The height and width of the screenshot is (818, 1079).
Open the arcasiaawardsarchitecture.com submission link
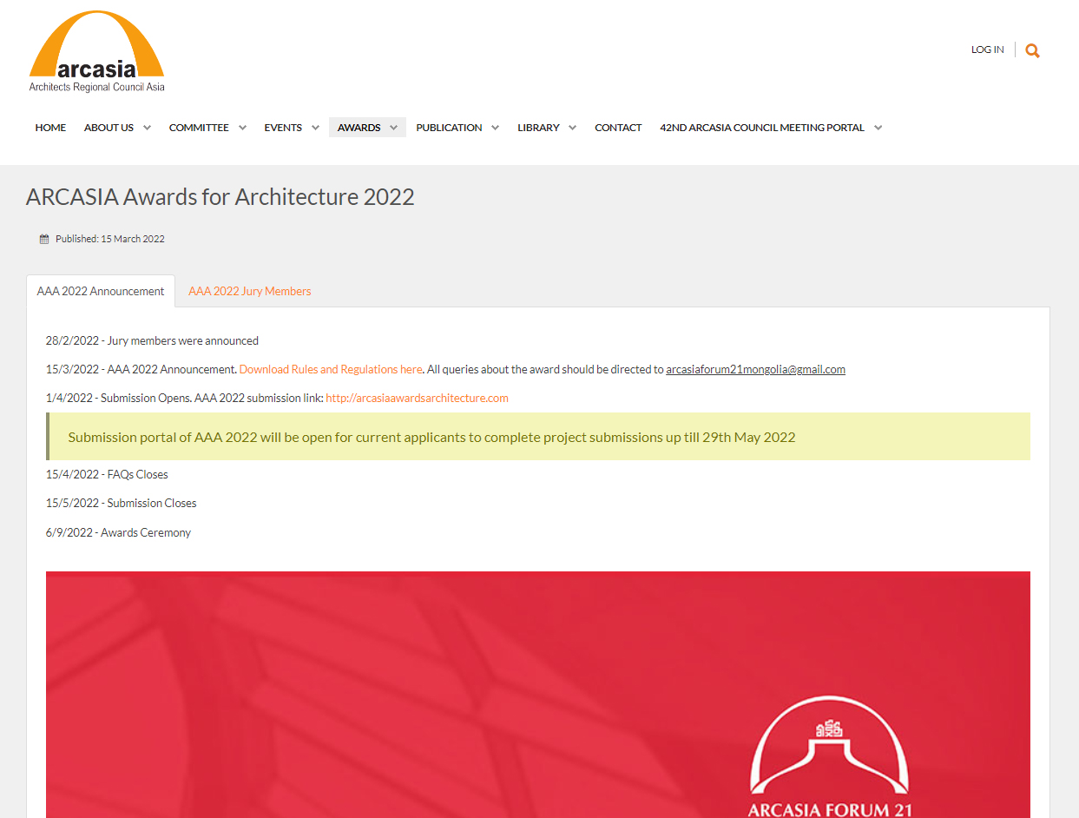(x=417, y=399)
